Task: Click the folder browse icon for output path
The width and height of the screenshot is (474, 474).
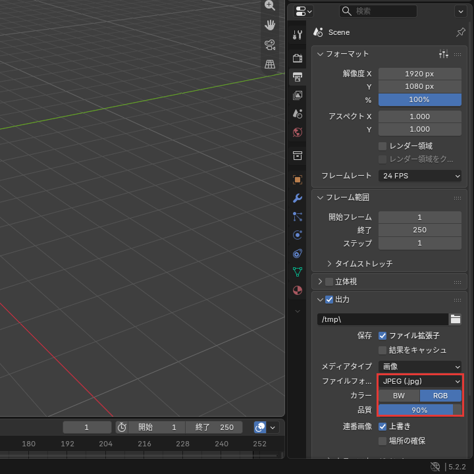Action: pyautogui.click(x=456, y=319)
